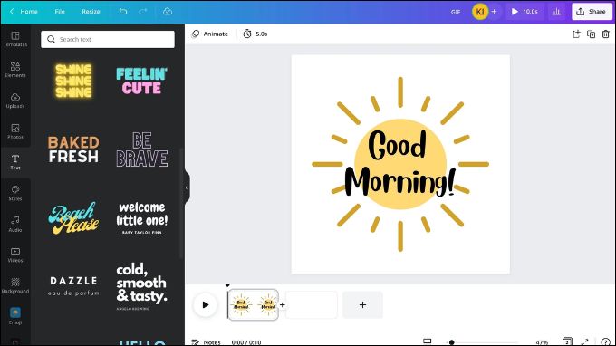Click the cloud save status icon
This screenshot has width=616, height=346.
[x=168, y=12]
